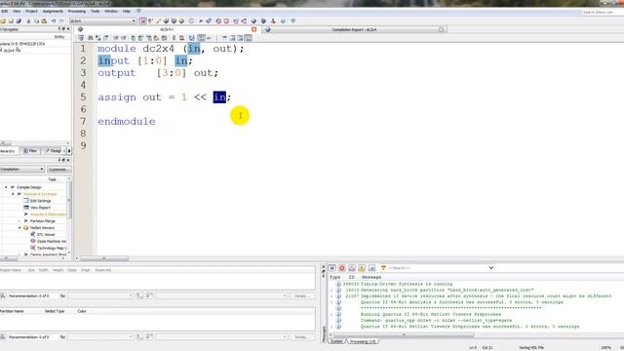Open the Assignments menu
Image resolution: width=624 pixels, height=351 pixels.
tap(53, 11)
